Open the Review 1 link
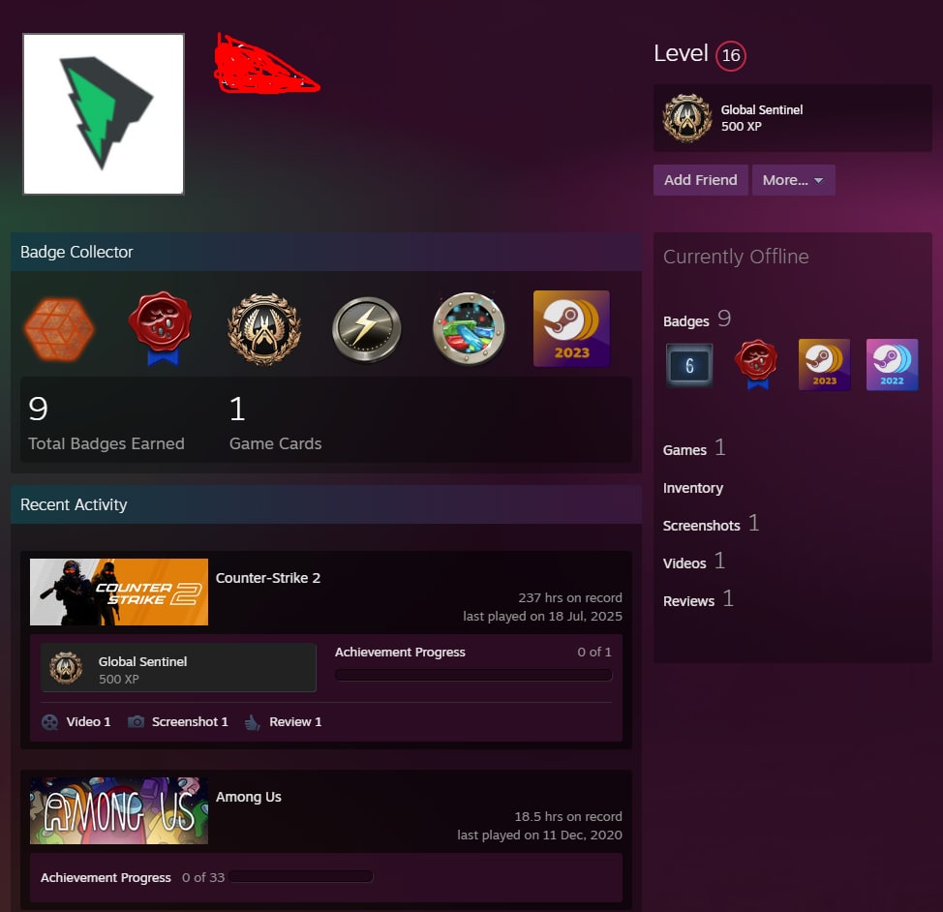The image size is (943, 912). pos(295,722)
